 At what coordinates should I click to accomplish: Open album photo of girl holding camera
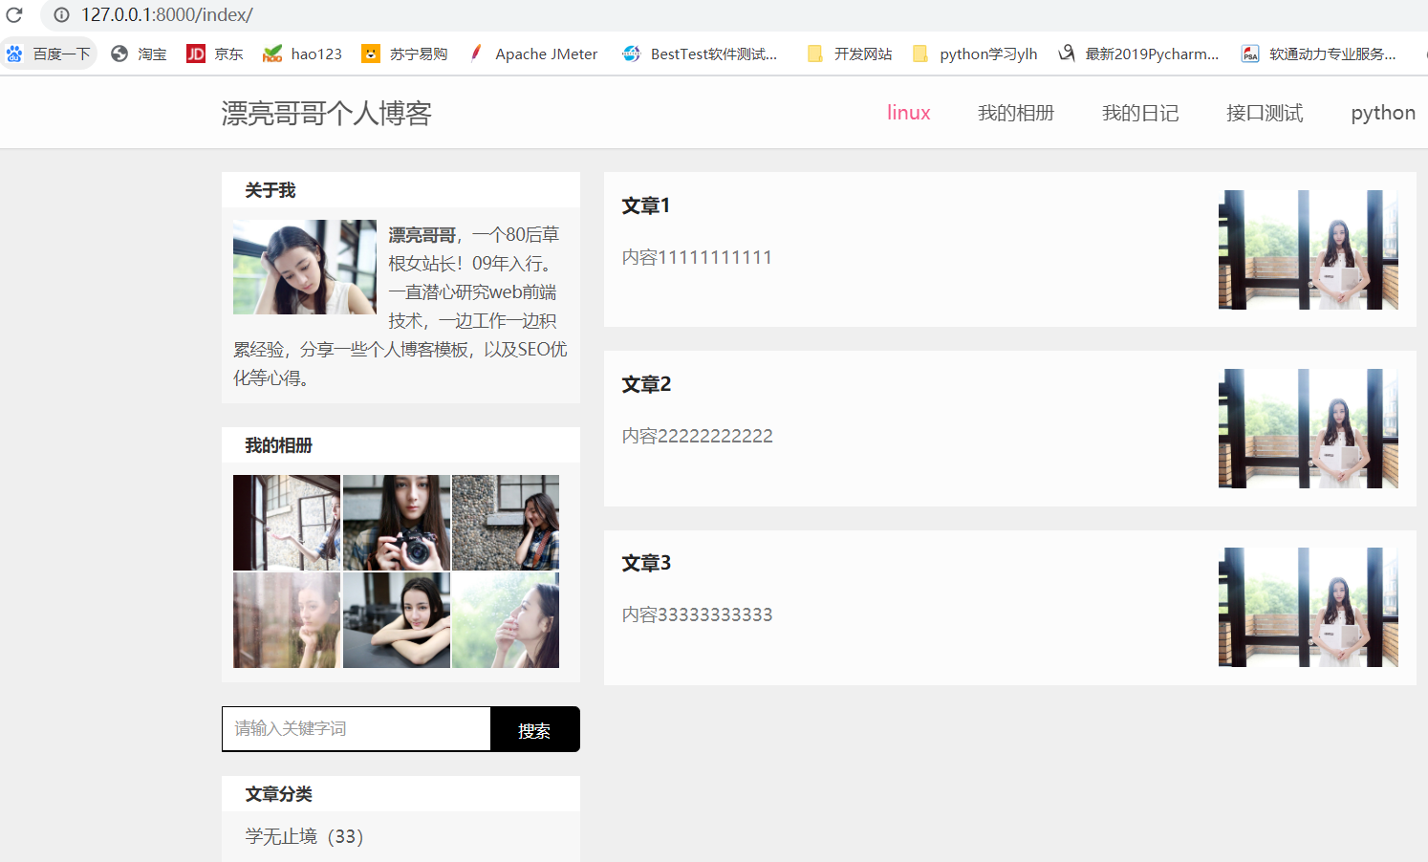pyautogui.click(x=397, y=523)
